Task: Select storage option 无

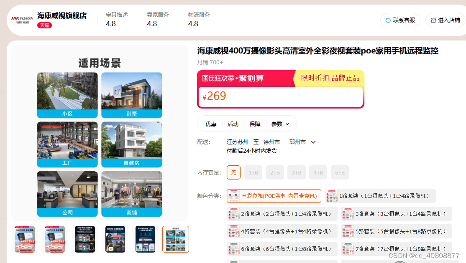Action: pyautogui.click(x=233, y=172)
